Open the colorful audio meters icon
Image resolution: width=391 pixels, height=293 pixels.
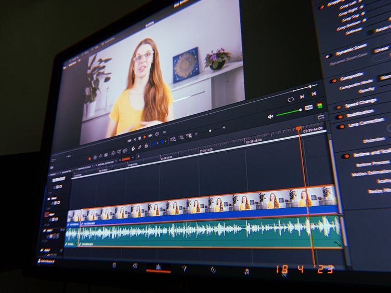(x=319, y=105)
